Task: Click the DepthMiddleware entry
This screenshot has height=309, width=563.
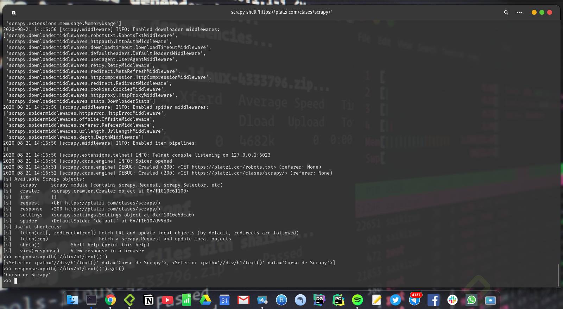Action: pyautogui.click(x=75, y=137)
